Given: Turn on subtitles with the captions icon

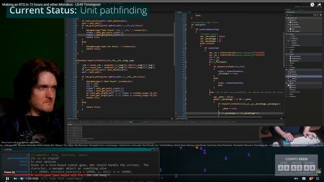Looking at the screenshot, I should [304, 178].
